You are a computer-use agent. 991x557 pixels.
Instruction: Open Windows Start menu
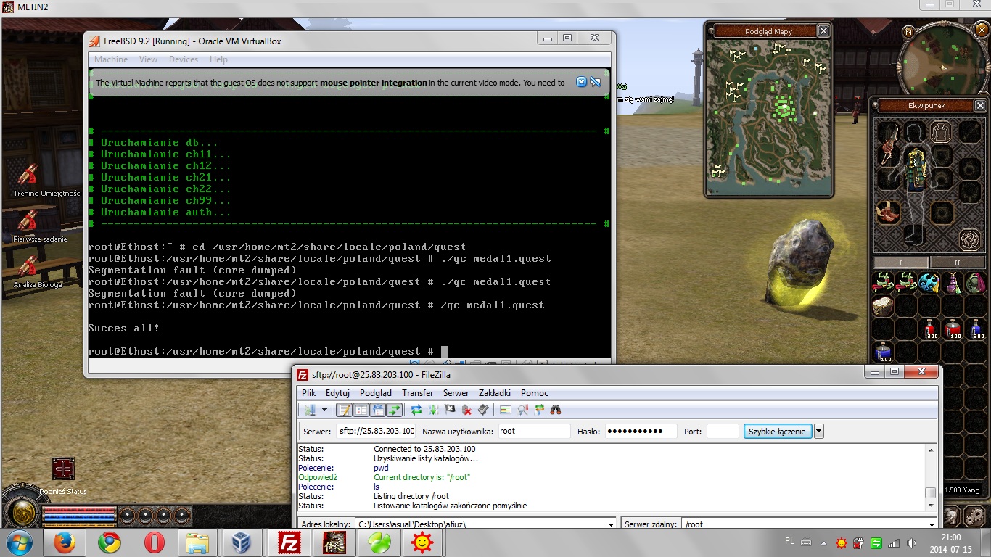click(x=19, y=542)
